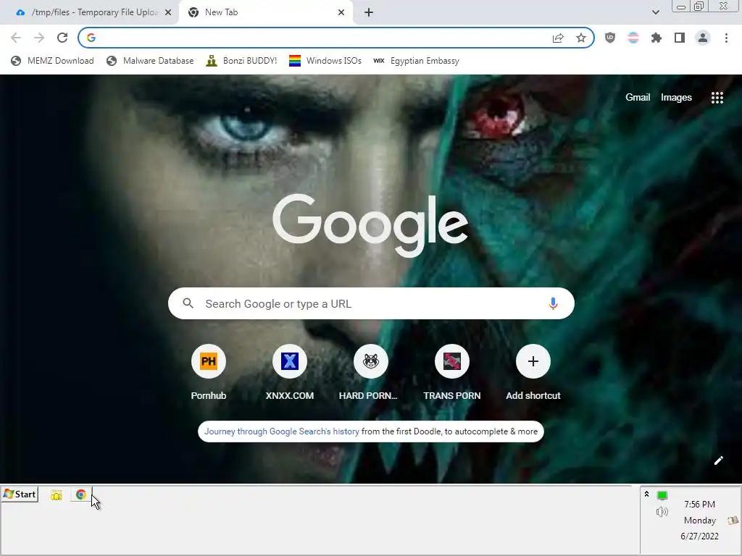Open the uBlock shield extension icon
The width and height of the screenshot is (742, 556).
click(x=610, y=38)
